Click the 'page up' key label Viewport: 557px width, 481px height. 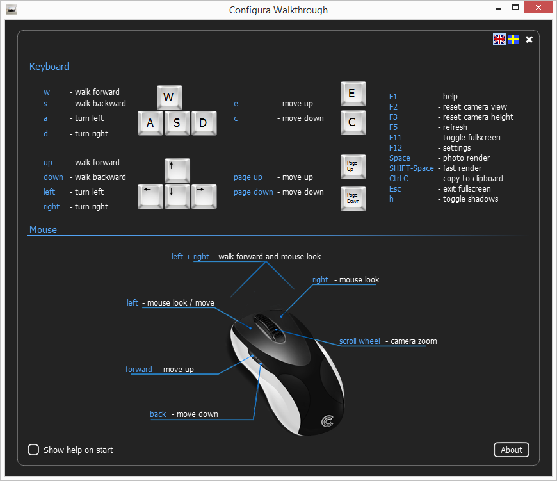tap(248, 177)
